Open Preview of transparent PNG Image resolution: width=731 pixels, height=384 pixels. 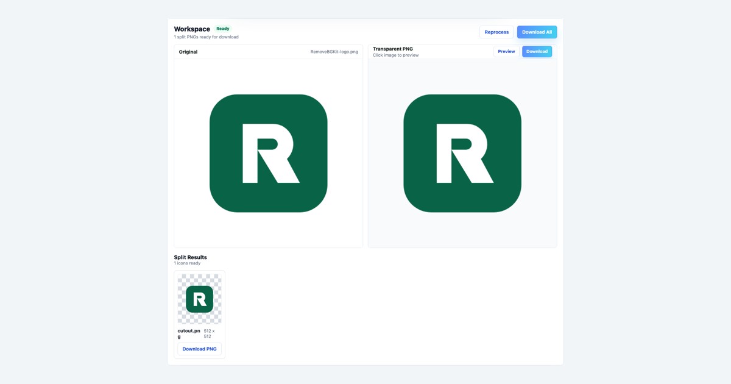(x=506, y=52)
